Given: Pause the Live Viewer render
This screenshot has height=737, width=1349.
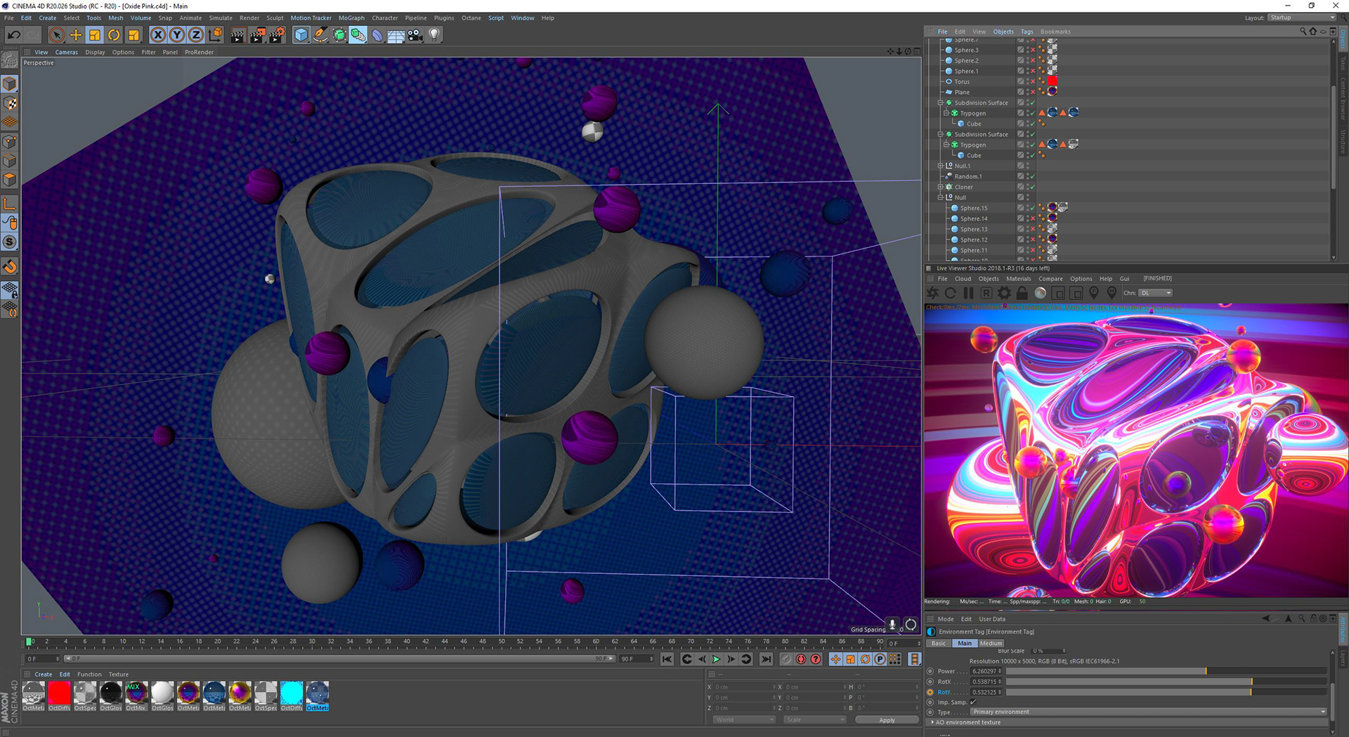Looking at the screenshot, I should tap(968, 293).
